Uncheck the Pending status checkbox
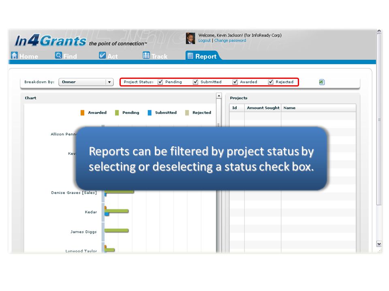389x291 pixels. 160,82
